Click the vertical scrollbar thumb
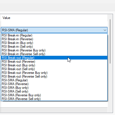The height and width of the screenshot is (115, 115). point(110,41)
